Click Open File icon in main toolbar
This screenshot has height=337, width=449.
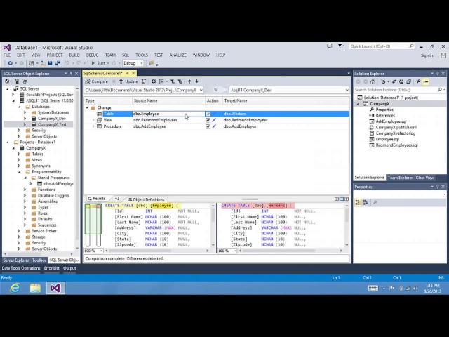tap(43, 63)
